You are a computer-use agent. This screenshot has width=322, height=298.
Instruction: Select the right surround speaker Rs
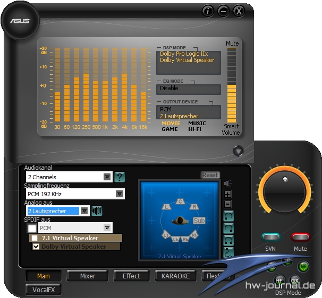pos(194,235)
